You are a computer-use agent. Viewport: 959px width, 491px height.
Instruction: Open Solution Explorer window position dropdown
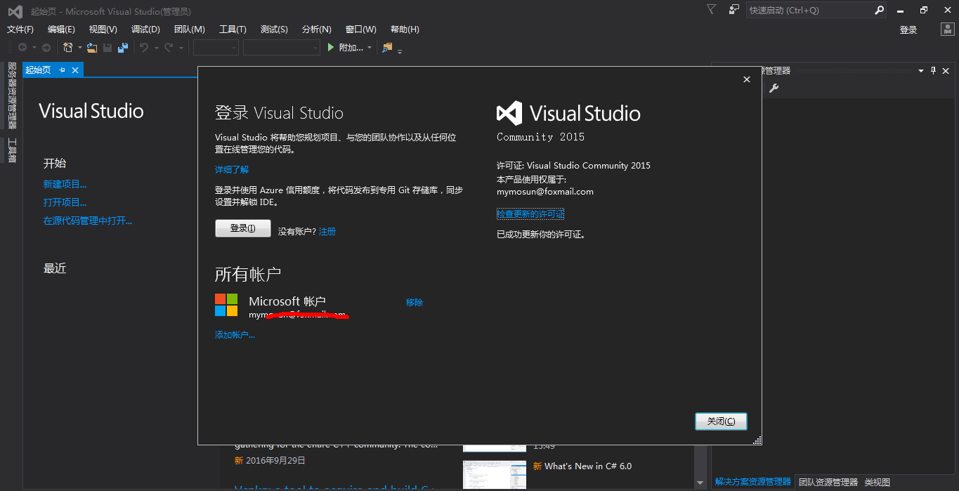click(921, 71)
